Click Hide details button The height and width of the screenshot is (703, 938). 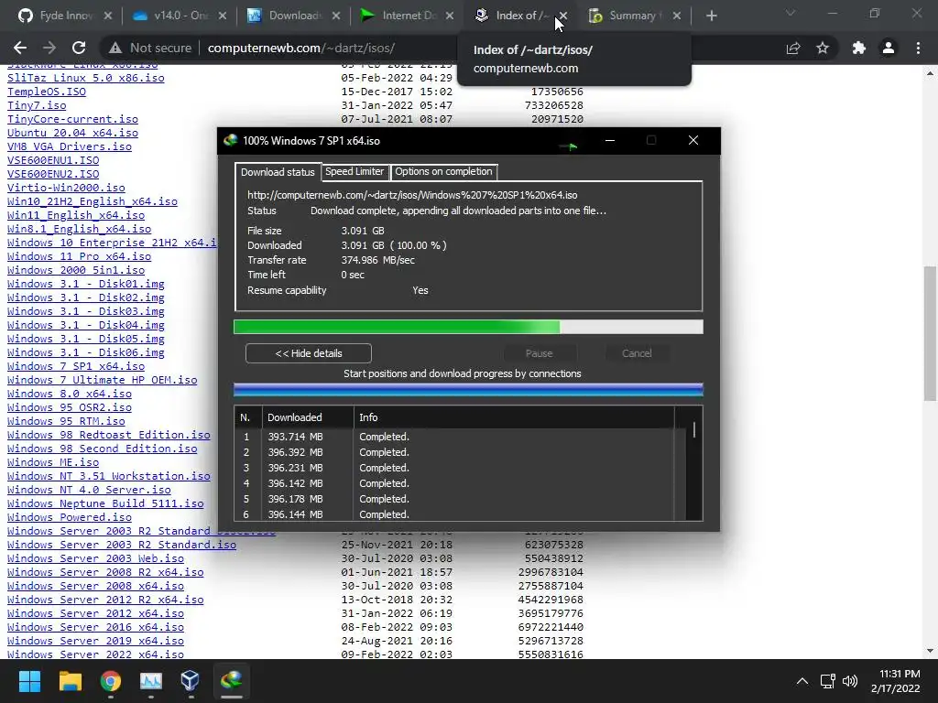pyautogui.click(x=308, y=353)
